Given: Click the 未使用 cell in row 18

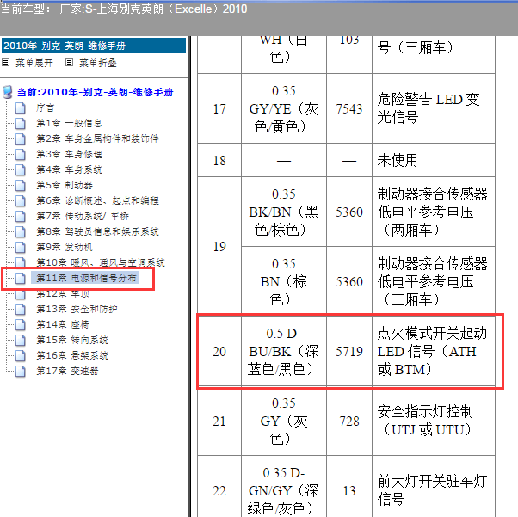Looking at the screenshot, I should coord(434,160).
